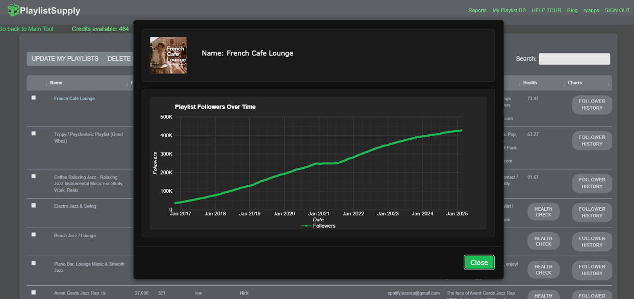634x299 pixels.
Task: Click SIGN OUT to log off
Action: tap(617, 10)
